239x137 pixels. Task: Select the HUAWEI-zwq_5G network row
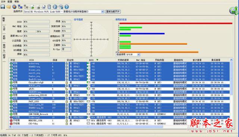(119, 108)
